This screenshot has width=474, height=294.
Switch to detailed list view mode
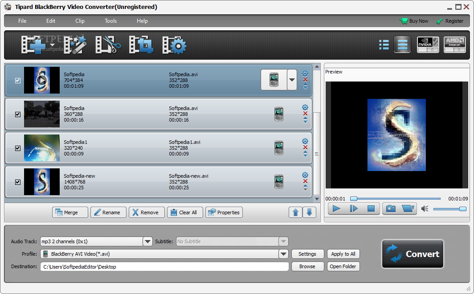pyautogui.click(x=384, y=45)
